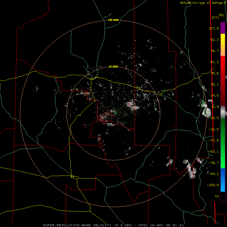Click the Super-Resolution Base Velocity caption at the bottom
Screen dimensions: 227x227
[x=113, y=225]
